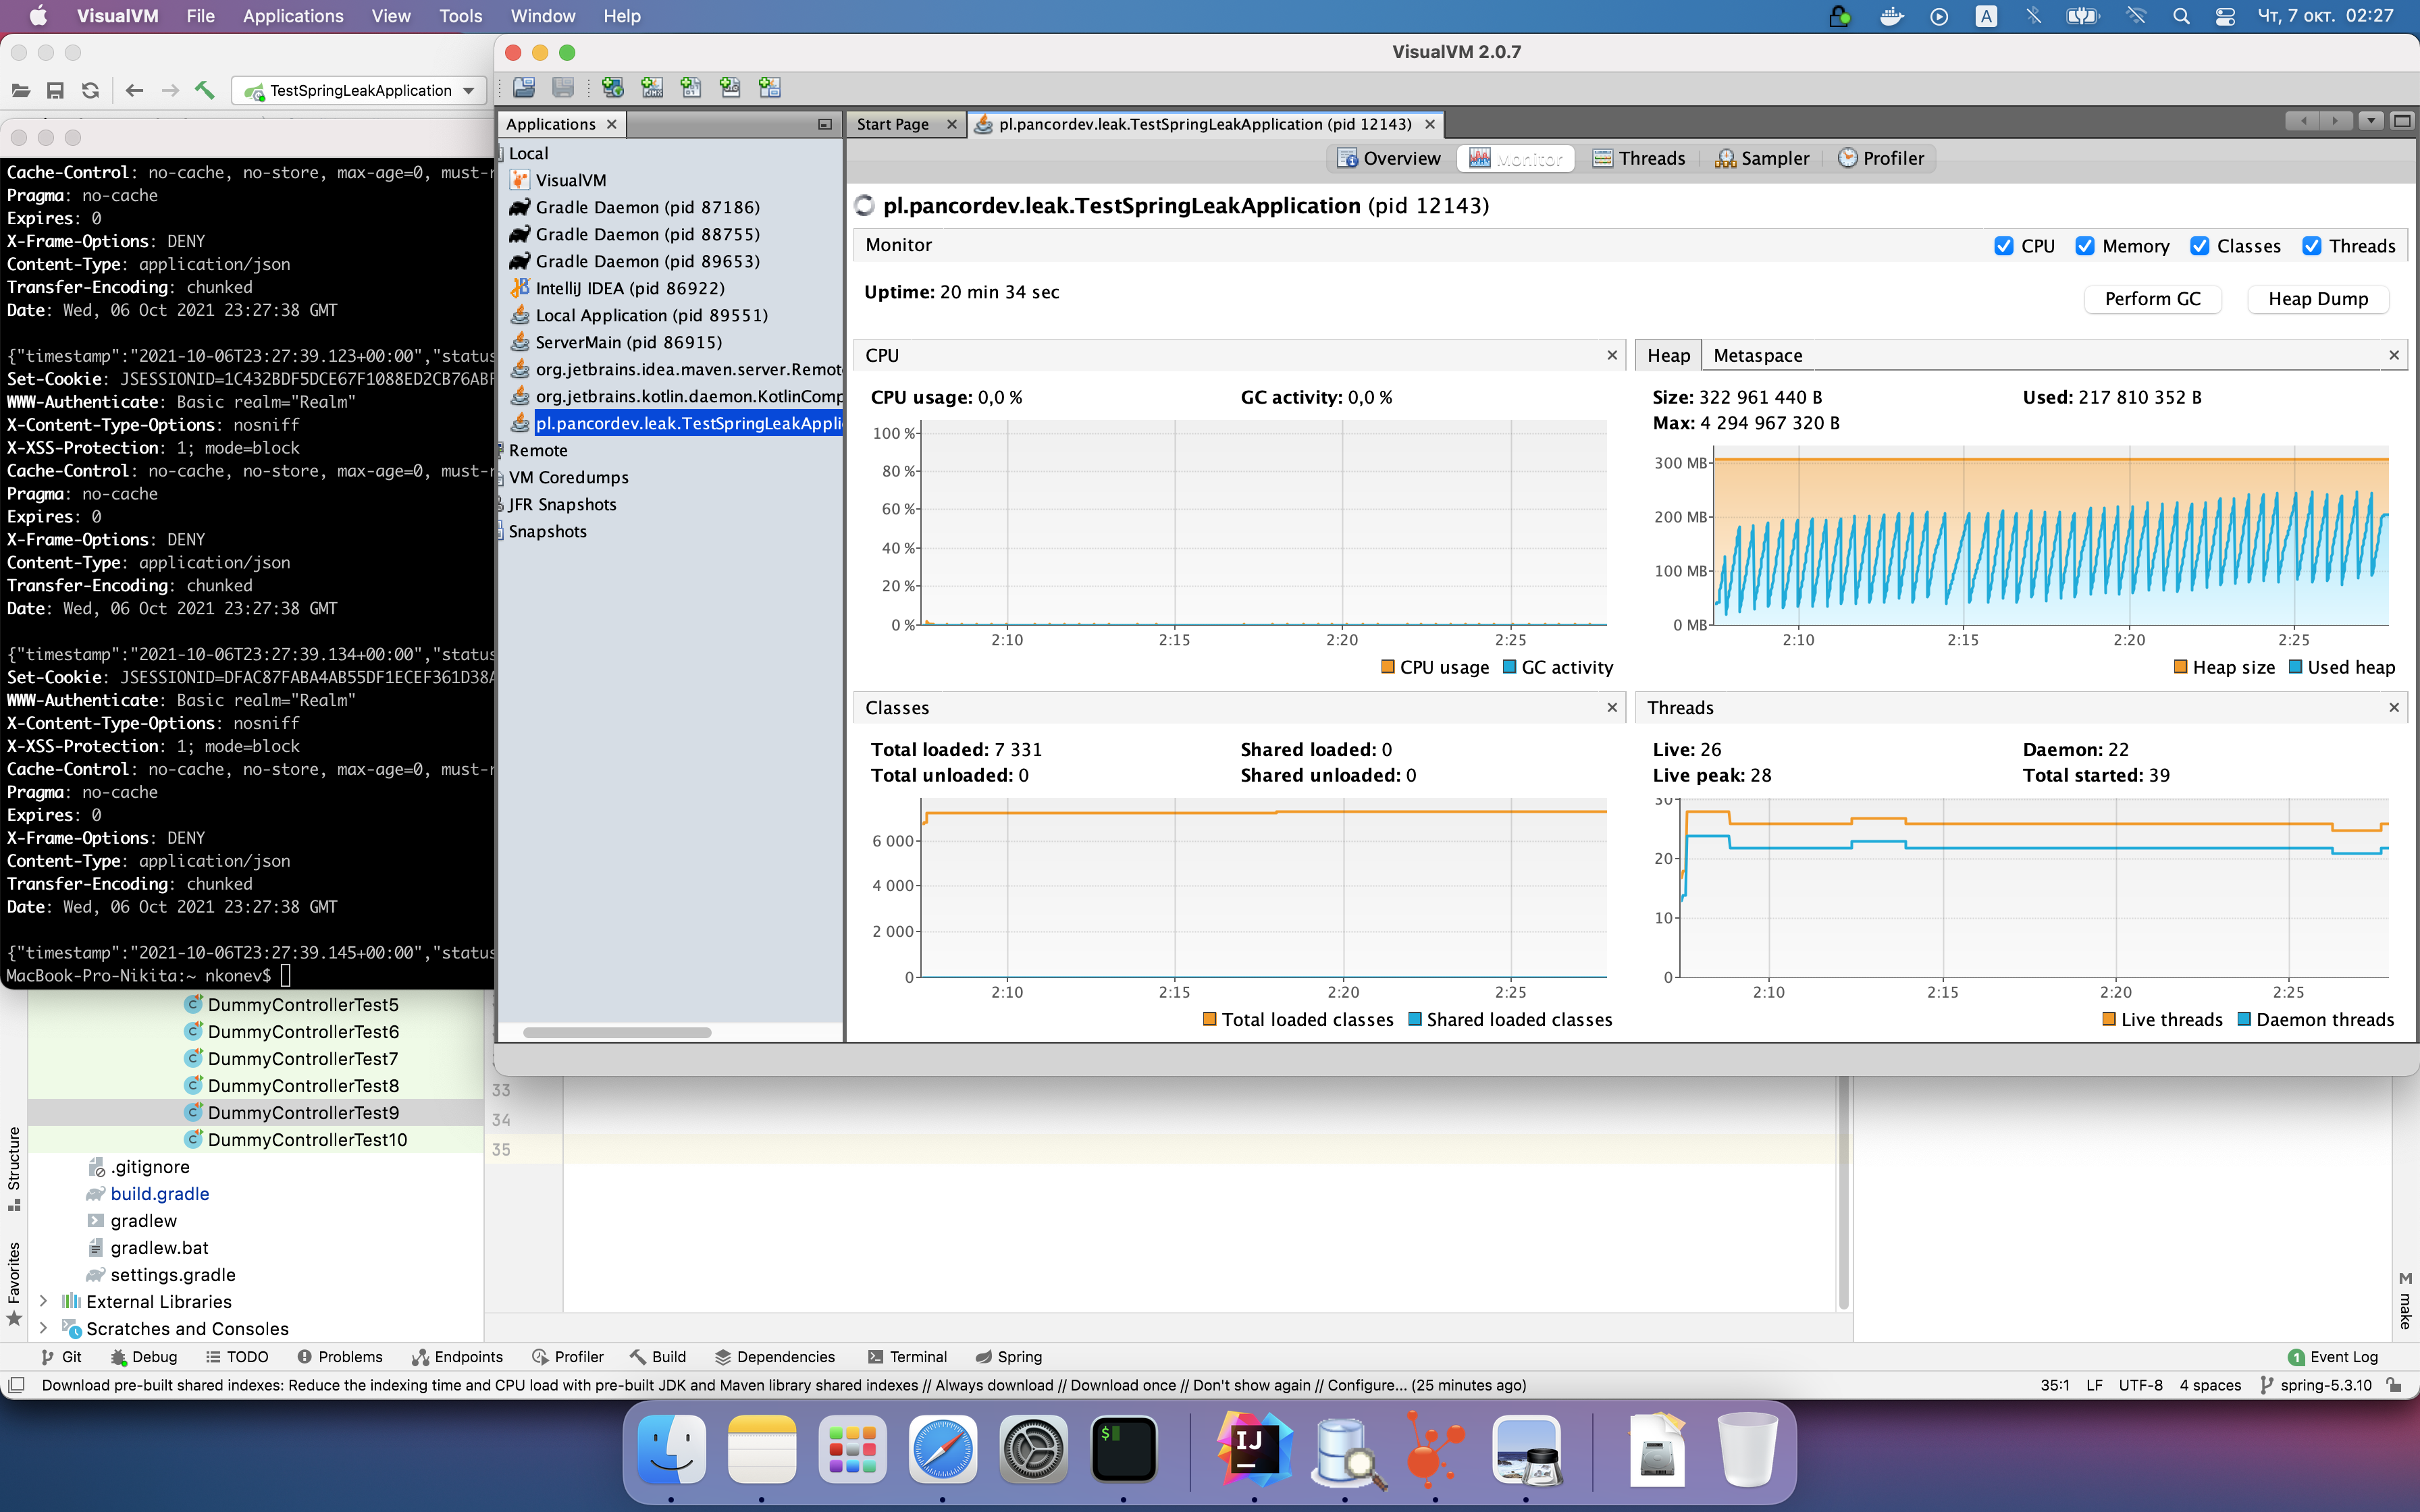Open the Terminal tool window in IntelliJ

click(x=907, y=1357)
